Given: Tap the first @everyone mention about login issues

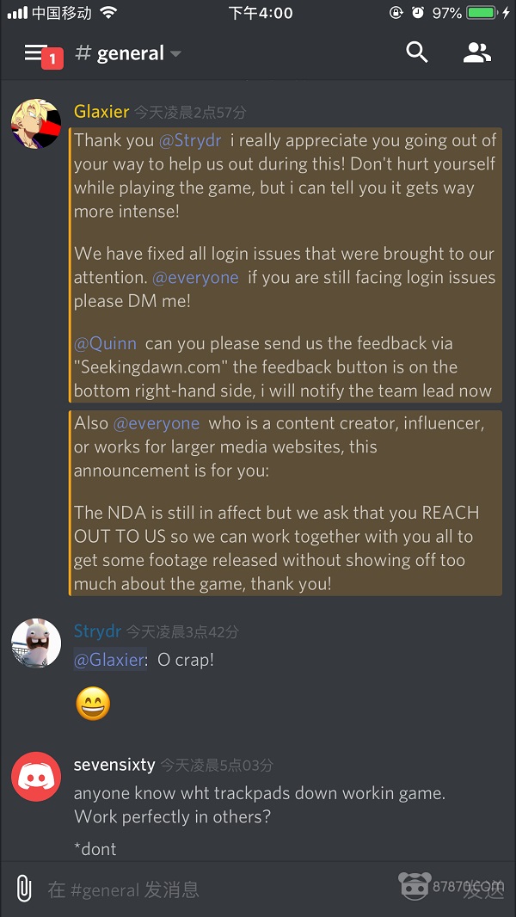Looking at the screenshot, I should [195, 277].
